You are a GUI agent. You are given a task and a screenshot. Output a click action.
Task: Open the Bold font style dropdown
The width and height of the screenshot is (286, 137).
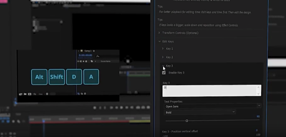click(200, 112)
